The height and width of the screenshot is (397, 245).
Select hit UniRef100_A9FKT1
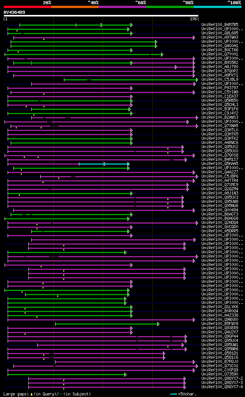[220, 75]
